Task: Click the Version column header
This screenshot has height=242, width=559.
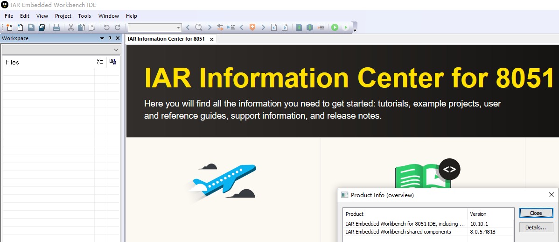Action: [x=490, y=214]
